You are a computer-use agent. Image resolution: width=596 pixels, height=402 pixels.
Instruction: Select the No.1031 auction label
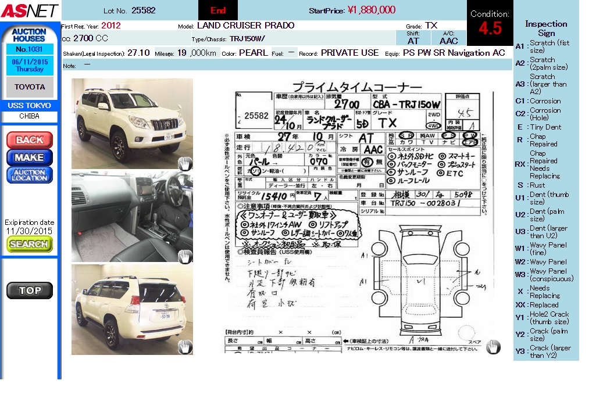tap(29, 49)
